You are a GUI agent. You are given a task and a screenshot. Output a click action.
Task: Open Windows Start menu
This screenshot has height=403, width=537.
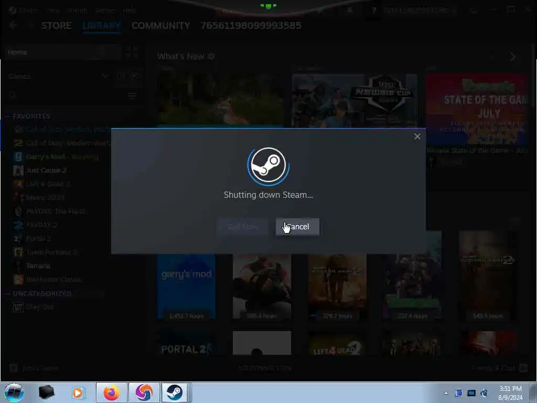click(x=14, y=393)
